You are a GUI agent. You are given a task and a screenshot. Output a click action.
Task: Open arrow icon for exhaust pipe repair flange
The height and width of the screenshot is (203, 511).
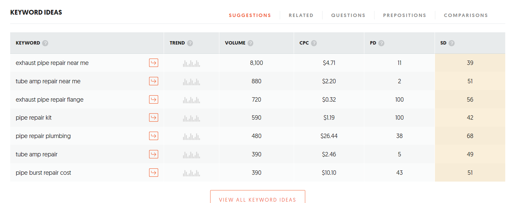tap(153, 100)
